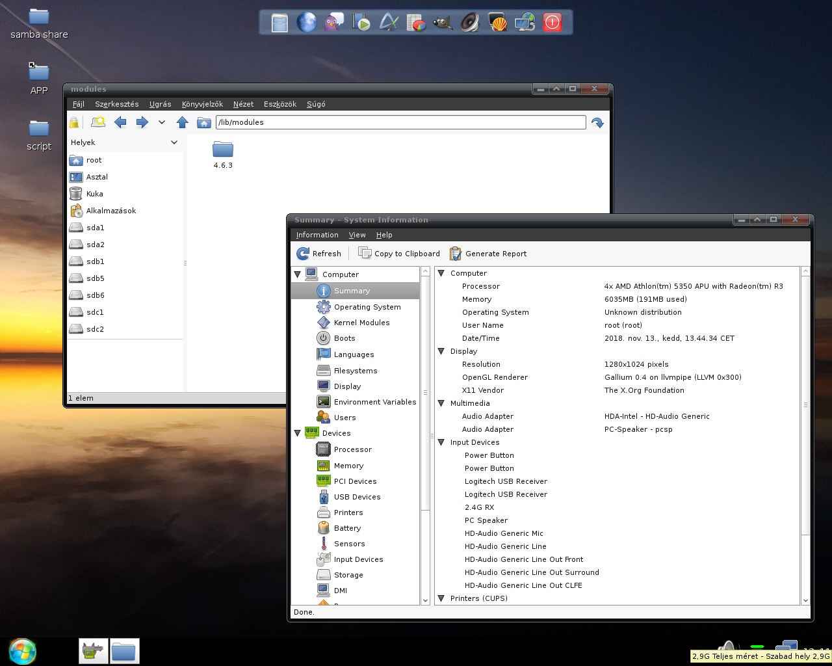Viewport: 832px width, 666px height.
Task: Click the red power button in dock
Action: pyautogui.click(x=552, y=22)
